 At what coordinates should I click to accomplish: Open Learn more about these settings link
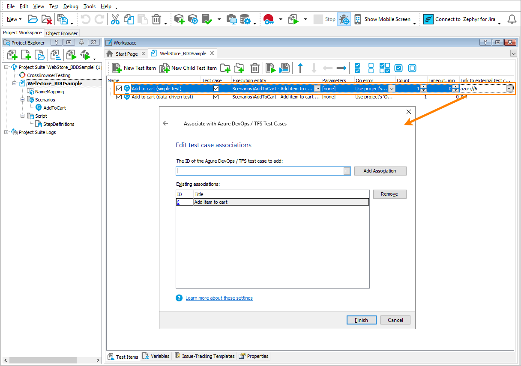(219, 298)
